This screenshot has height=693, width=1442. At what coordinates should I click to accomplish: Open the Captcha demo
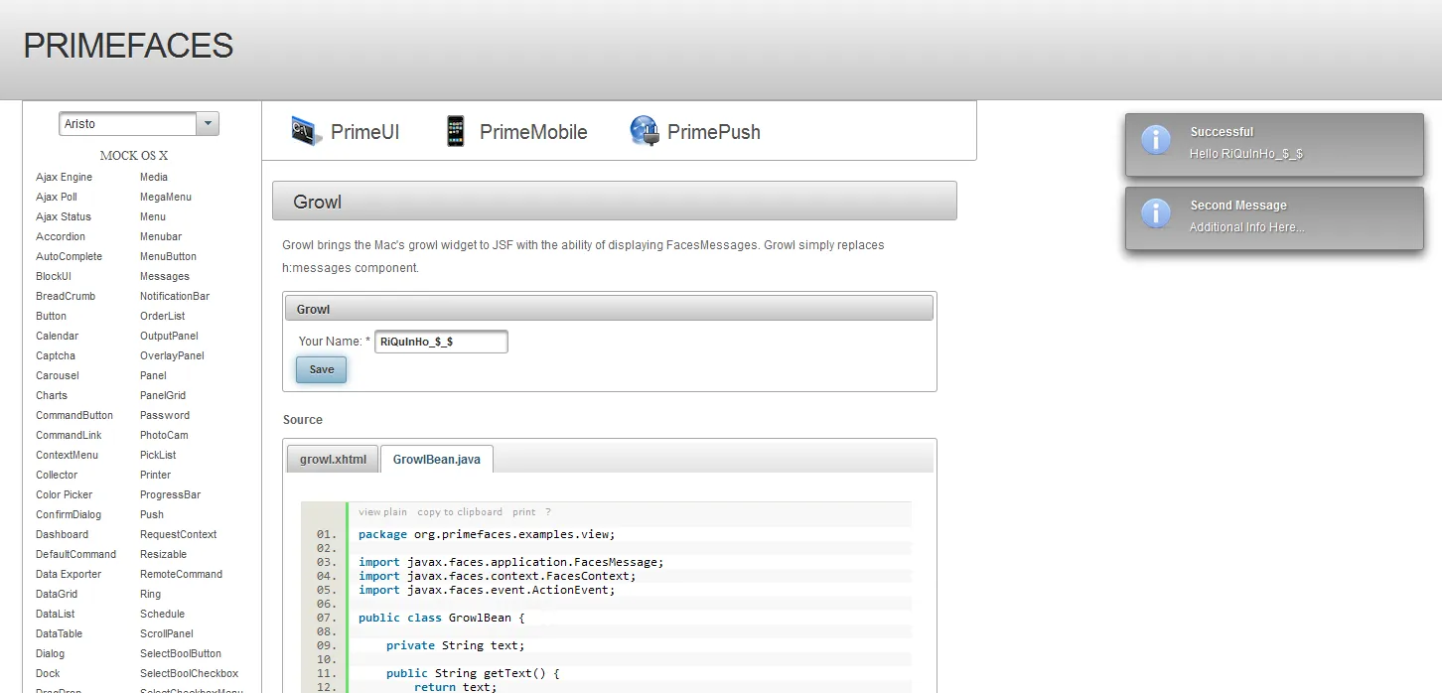(x=56, y=355)
